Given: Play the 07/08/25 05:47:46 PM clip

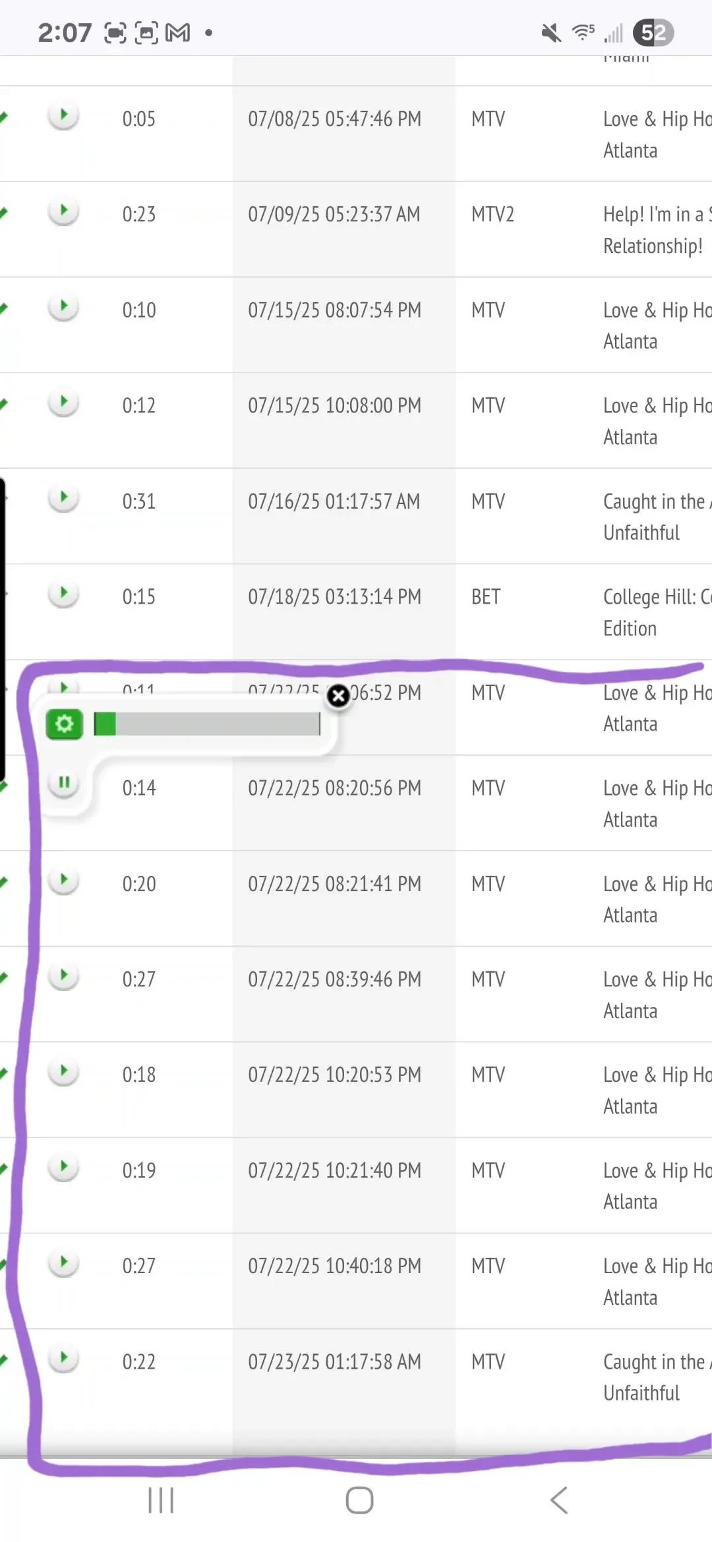Looking at the screenshot, I should [63, 116].
